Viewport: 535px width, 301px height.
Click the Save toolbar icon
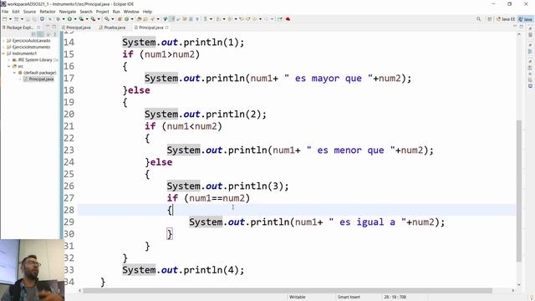[28, 19]
